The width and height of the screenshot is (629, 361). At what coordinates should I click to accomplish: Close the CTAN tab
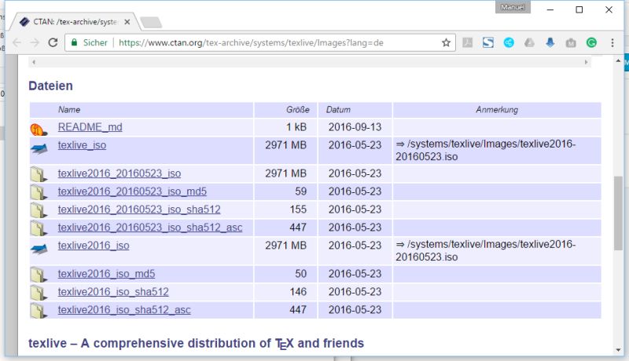127,22
